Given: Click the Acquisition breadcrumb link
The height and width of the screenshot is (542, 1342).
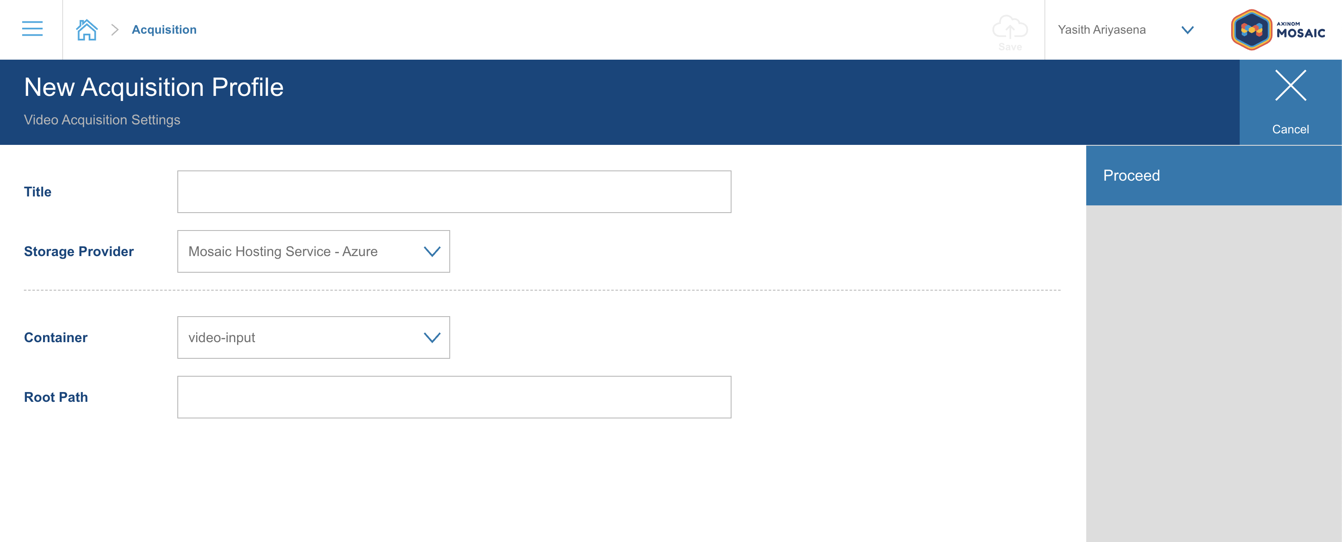Looking at the screenshot, I should point(164,29).
